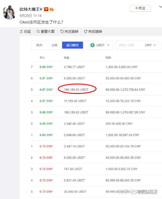
Task: Click the 6.89 CNY price
Action: click(x=46, y=67)
